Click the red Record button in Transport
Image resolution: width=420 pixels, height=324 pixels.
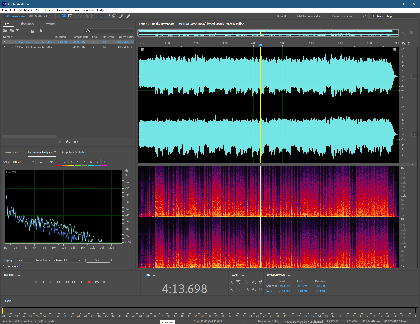[x=89, y=282]
